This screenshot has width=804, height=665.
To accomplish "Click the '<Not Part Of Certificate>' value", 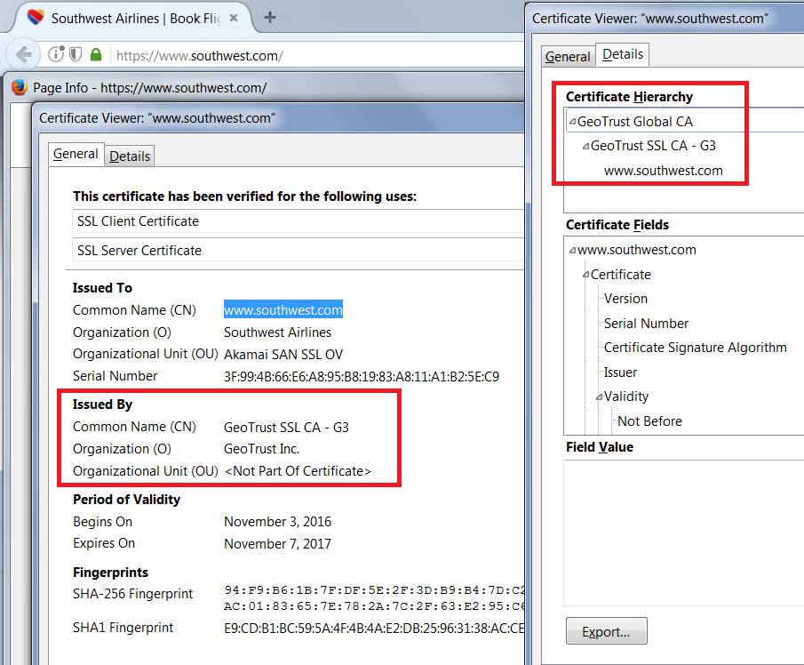I will point(298,471).
